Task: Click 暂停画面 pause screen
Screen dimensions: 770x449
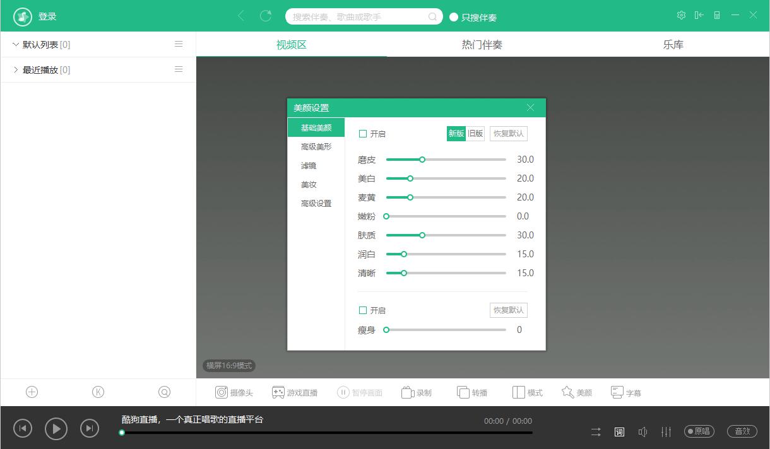Action: pyautogui.click(x=360, y=392)
